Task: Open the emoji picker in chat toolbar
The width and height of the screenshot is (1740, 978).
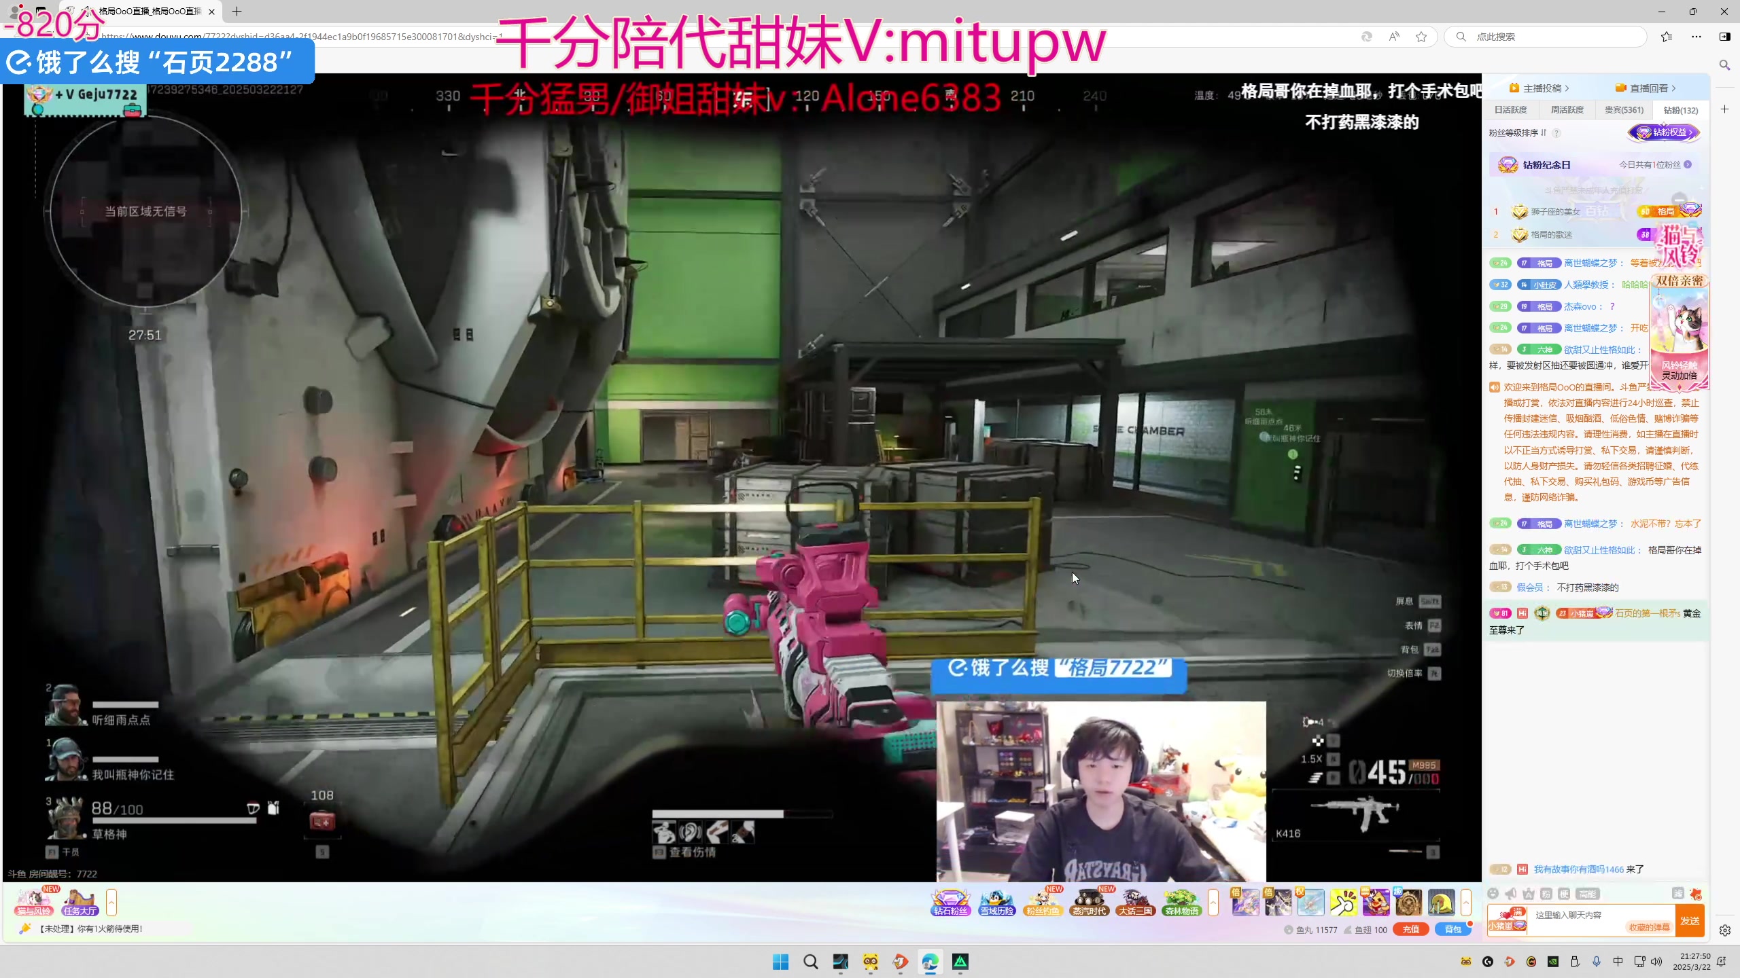Action: (x=1493, y=894)
